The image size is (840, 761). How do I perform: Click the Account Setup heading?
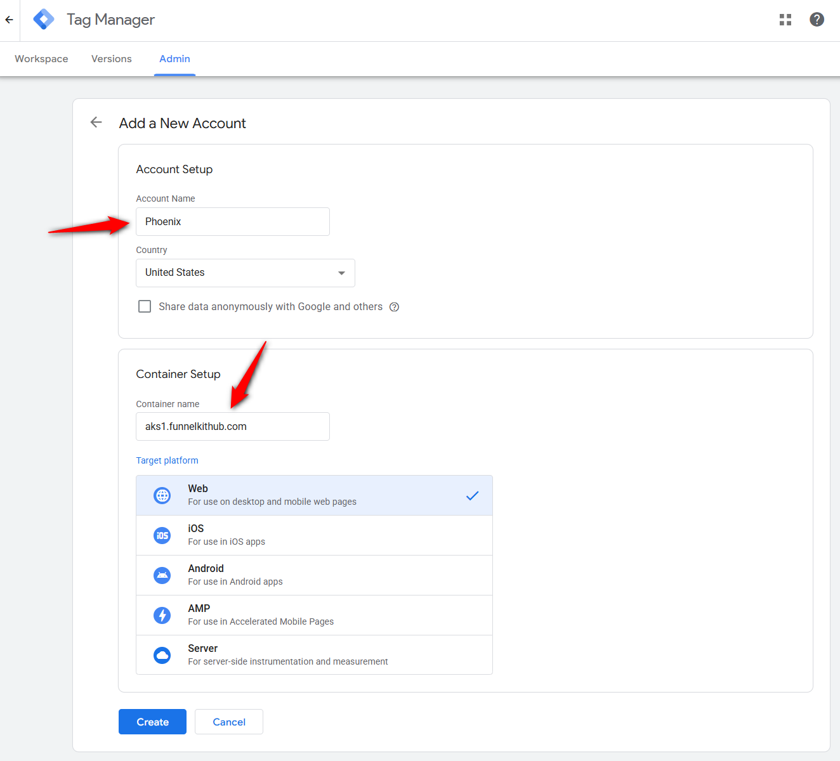[x=174, y=169]
